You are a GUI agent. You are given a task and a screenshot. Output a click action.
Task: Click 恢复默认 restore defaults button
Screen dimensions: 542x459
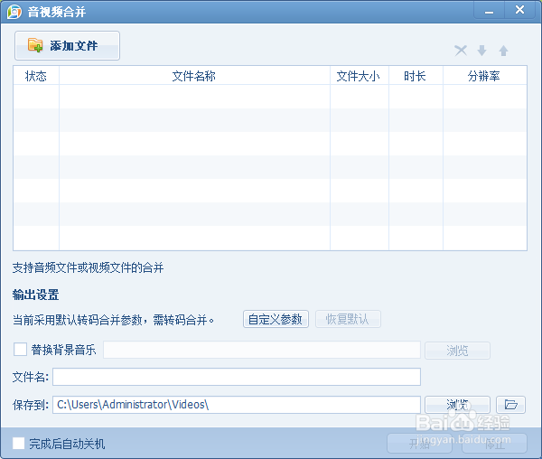348,319
